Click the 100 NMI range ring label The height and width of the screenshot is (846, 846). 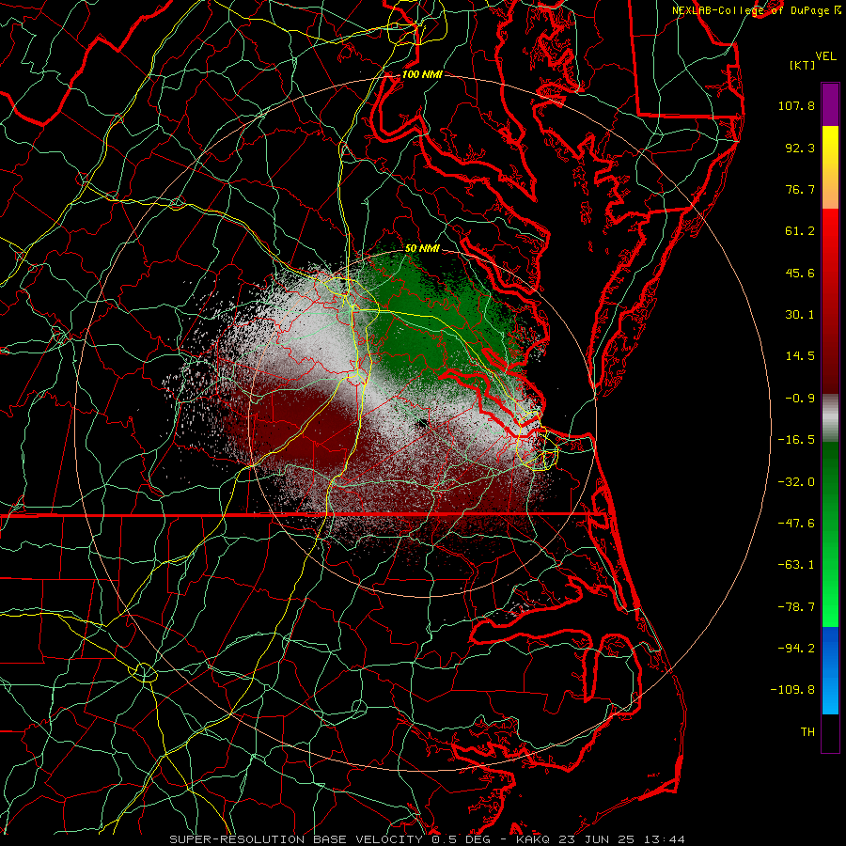pyautogui.click(x=422, y=74)
